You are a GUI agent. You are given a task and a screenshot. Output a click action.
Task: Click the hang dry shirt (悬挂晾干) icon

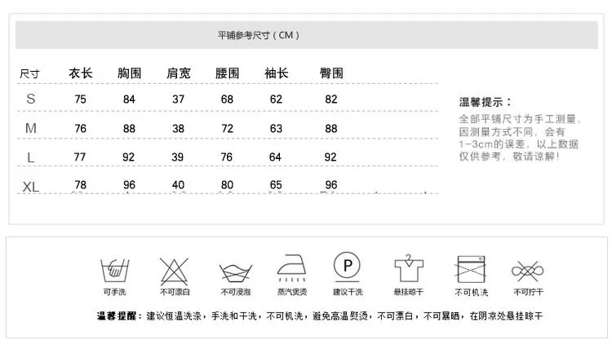(x=408, y=268)
